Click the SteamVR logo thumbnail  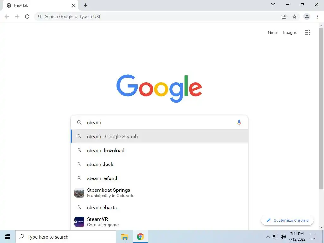pos(79,222)
